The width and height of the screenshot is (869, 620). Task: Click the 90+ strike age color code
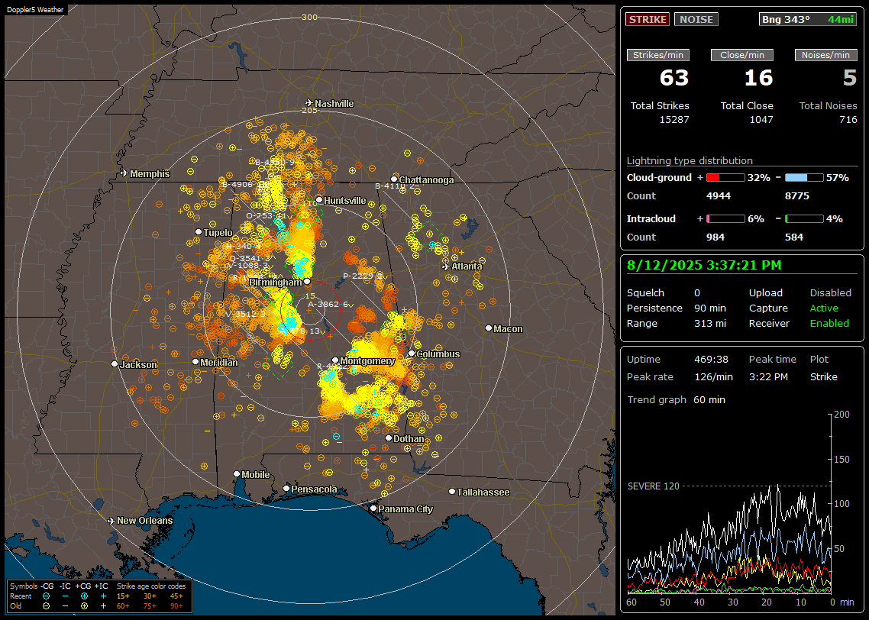176,605
